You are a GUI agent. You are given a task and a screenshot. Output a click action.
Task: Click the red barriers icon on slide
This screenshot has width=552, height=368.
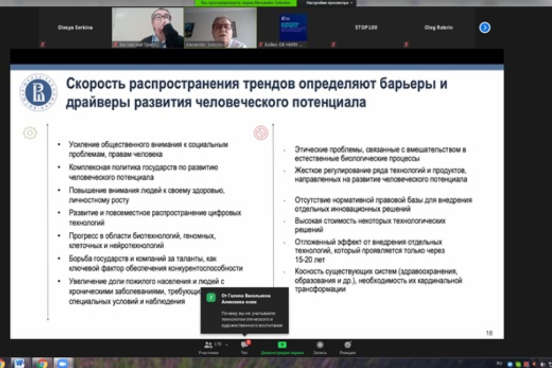261,132
